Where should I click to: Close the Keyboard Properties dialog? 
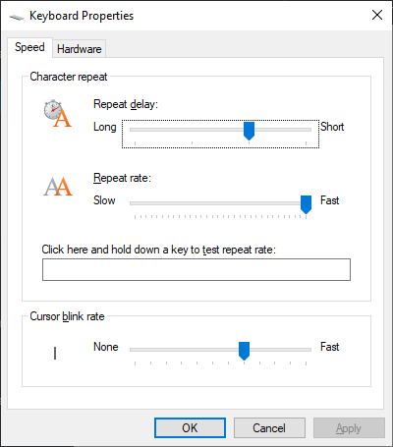[377, 15]
